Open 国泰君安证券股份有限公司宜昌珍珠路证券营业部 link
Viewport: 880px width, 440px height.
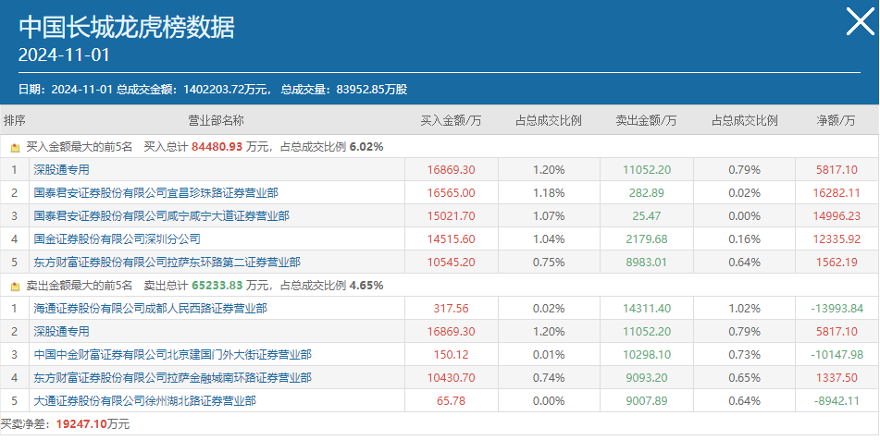click(x=155, y=193)
